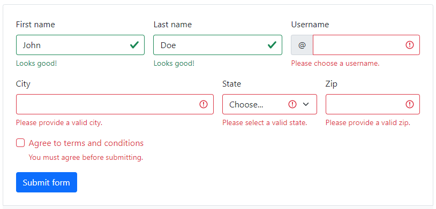Focus the First name field containing John
Image resolution: width=436 pixels, height=209 pixels.
click(x=80, y=45)
